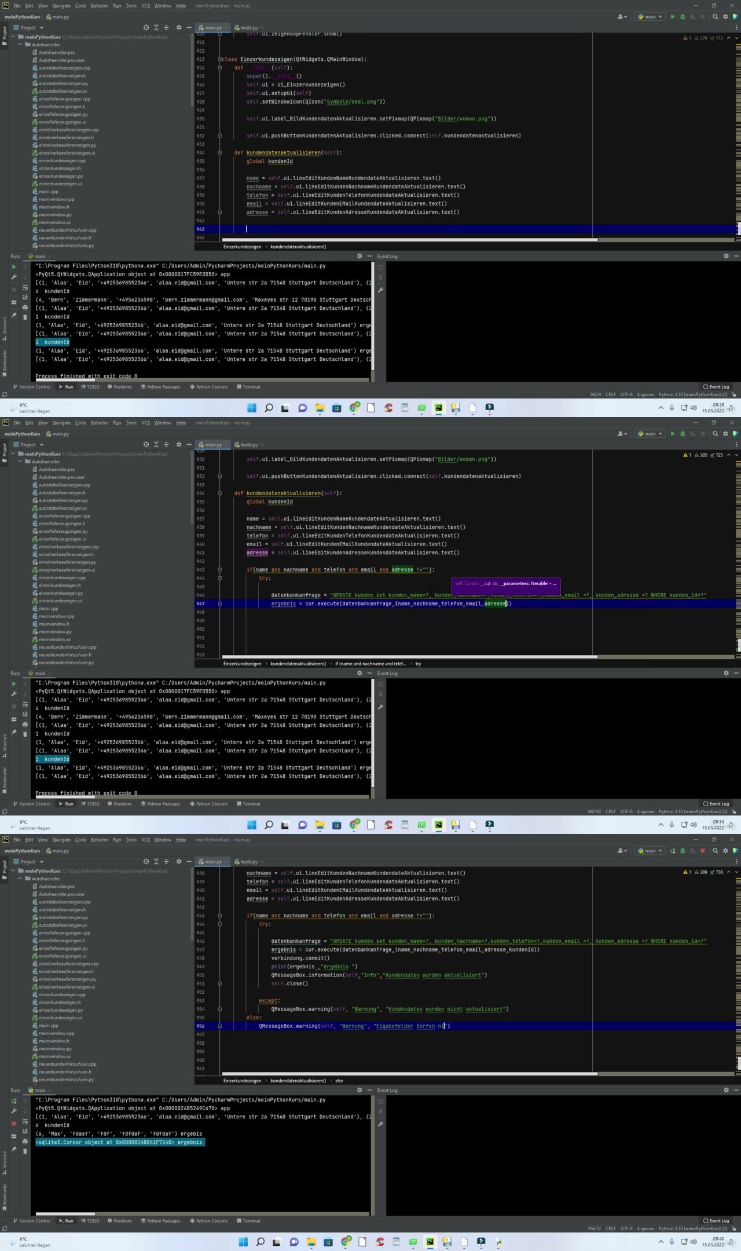Open the 'main' run configuration dropdown in the bottom window
741x1251 pixels.
coord(650,851)
